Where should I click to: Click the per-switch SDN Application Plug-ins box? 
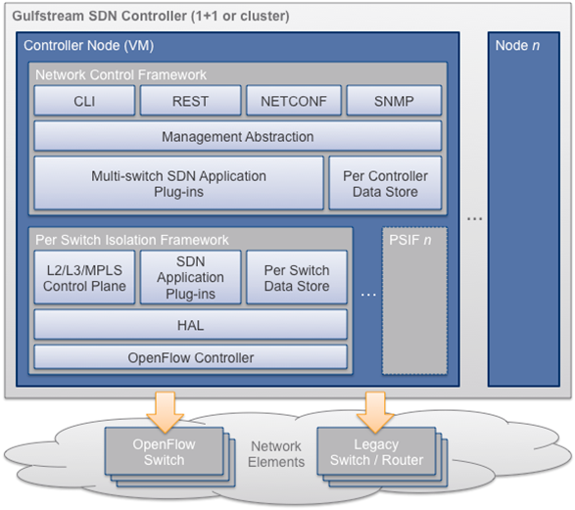pyautogui.click(x=190, y=277)
